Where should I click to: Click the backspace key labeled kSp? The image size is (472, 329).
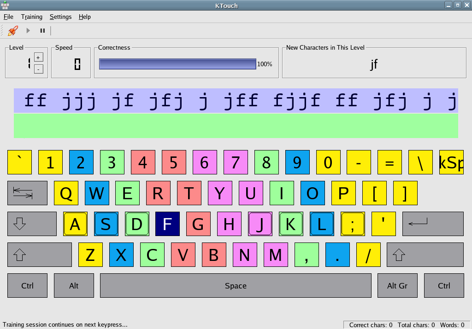tap(451, 162)
